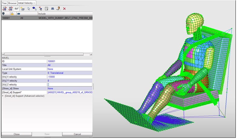Click the eyeglasses review icon in toolbar
Screen dimensions: 237x139
click(x=16, y=9)
